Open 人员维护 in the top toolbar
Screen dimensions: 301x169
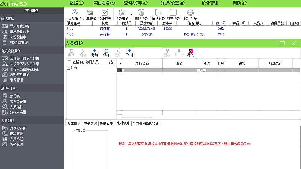[75, 15]
